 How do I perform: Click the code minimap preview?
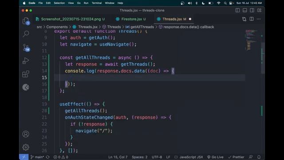[251, 40]
